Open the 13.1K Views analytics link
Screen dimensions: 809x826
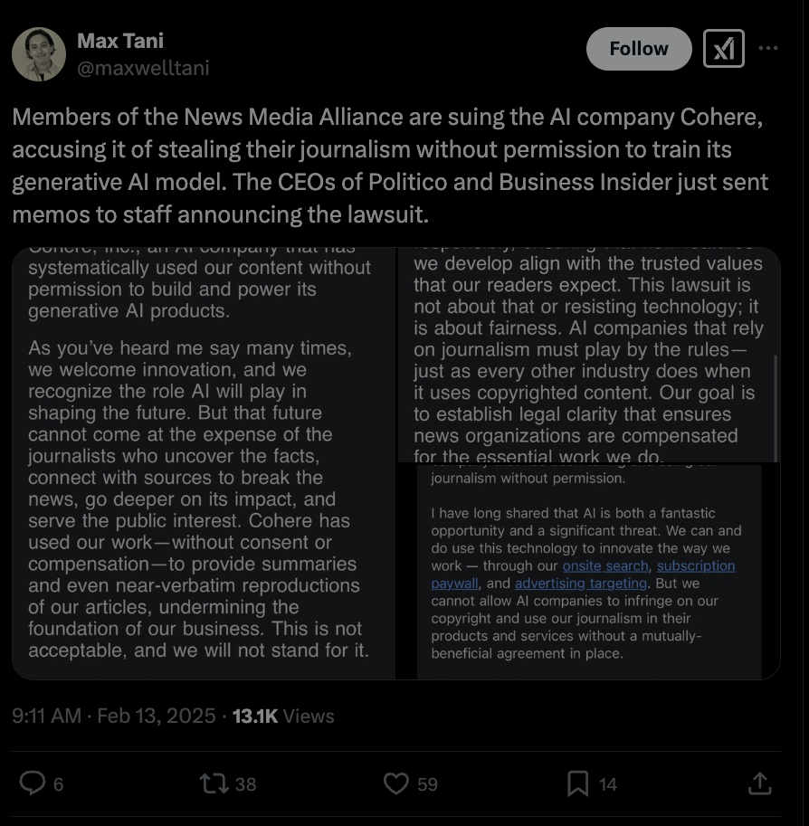coord(283,716)
